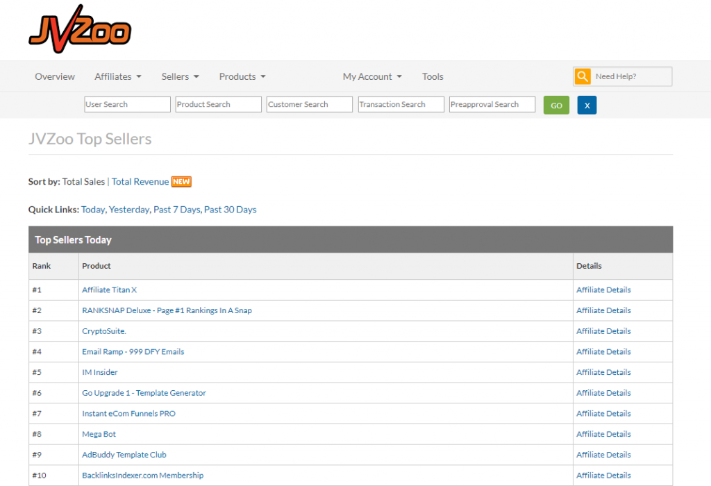
Task: Focus the Customer Search field
Action: pos(310,104)
